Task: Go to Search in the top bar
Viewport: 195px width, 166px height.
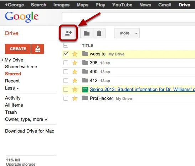Action: tap(39, 5)
